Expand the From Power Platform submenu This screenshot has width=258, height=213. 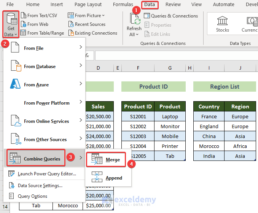coord(45,103)
